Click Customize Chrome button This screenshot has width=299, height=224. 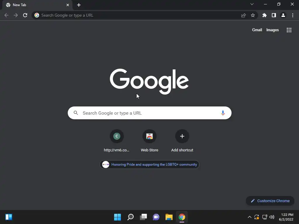pos(270,201)
